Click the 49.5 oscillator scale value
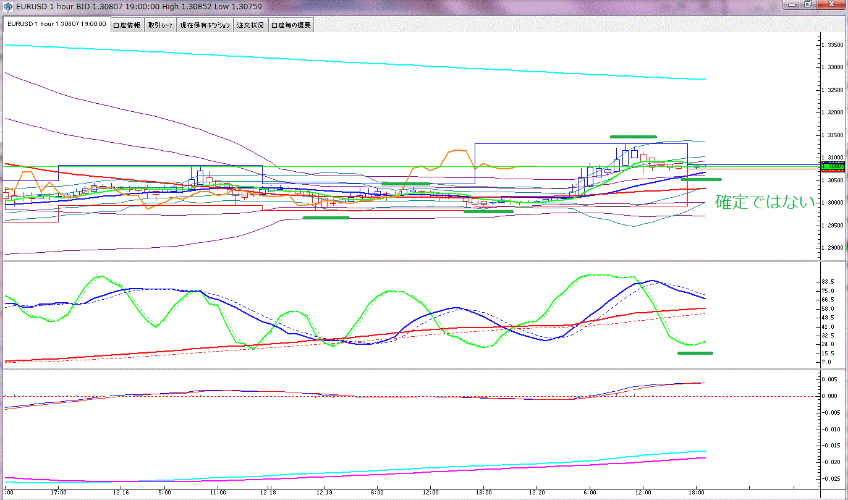The image size is (848, 500). point(828,317)
